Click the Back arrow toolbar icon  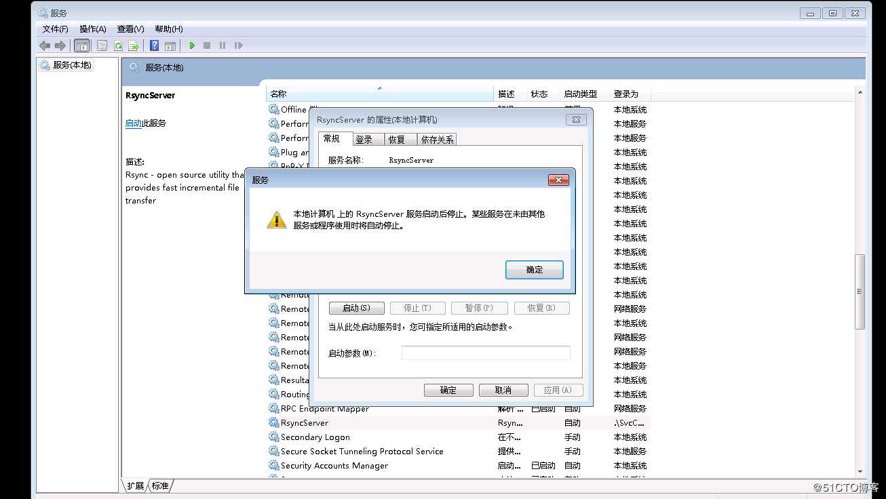(45, 45)
